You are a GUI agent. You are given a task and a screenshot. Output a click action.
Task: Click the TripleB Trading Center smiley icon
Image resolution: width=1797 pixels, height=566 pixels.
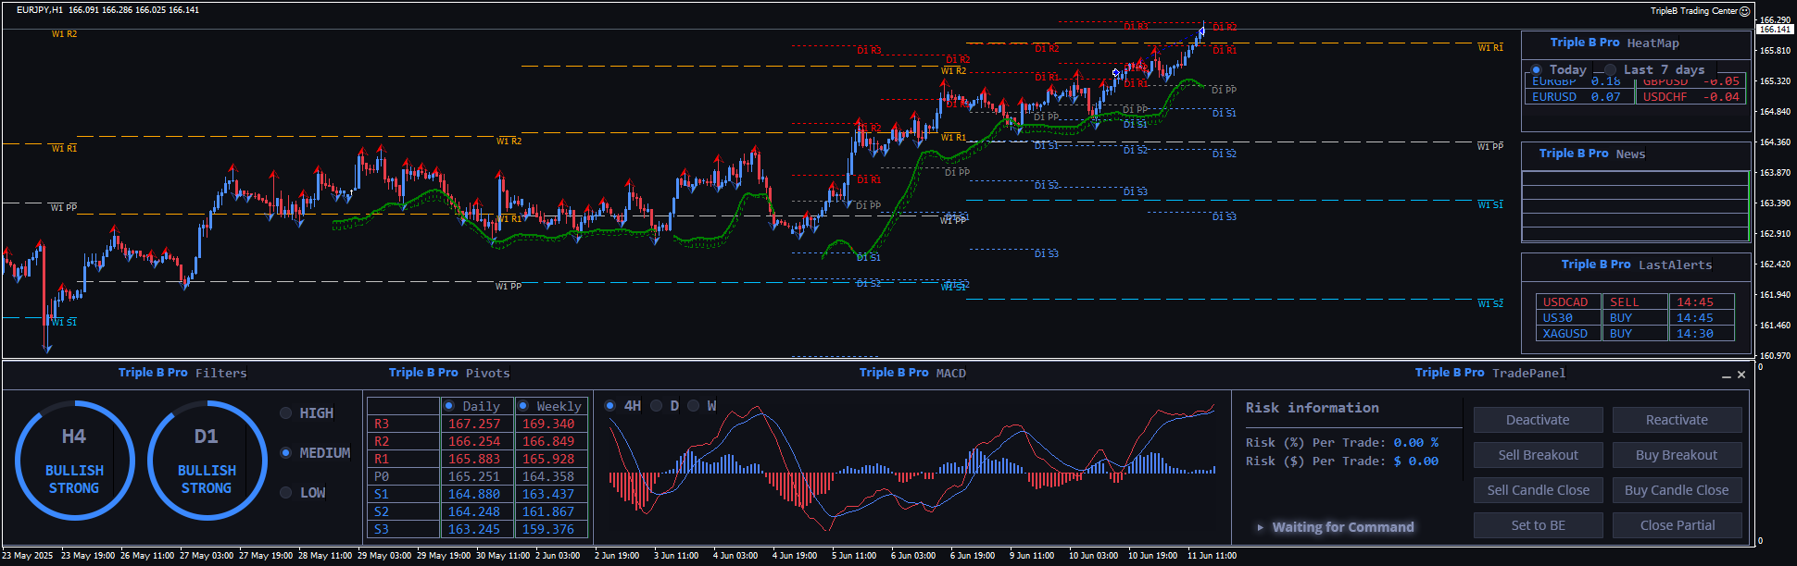pos(1745,11)
